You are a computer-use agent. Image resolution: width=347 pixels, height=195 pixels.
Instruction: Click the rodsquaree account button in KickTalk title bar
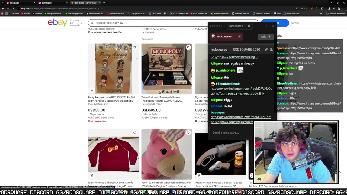tap(236, 26)
